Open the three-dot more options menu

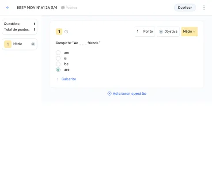(204, 8)
